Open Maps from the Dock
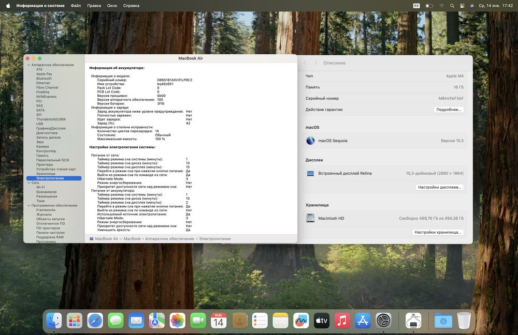Viewport: 518px width, 335px height. click(156, 320)
